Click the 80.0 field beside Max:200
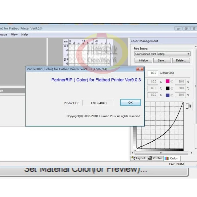This screenshot has width=197, height=197. pyautogui.click(x=153, y=73)
